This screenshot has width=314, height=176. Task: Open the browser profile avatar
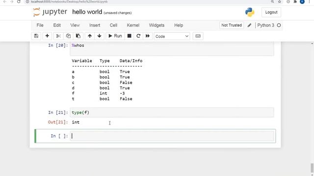click(302, 1)
